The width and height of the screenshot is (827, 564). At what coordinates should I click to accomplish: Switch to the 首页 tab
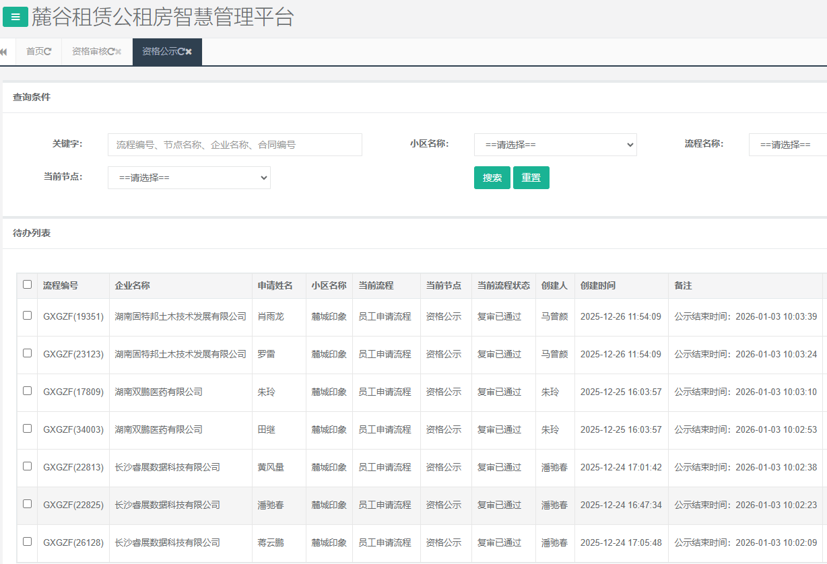pyautogui.click(x=34, y=52)
